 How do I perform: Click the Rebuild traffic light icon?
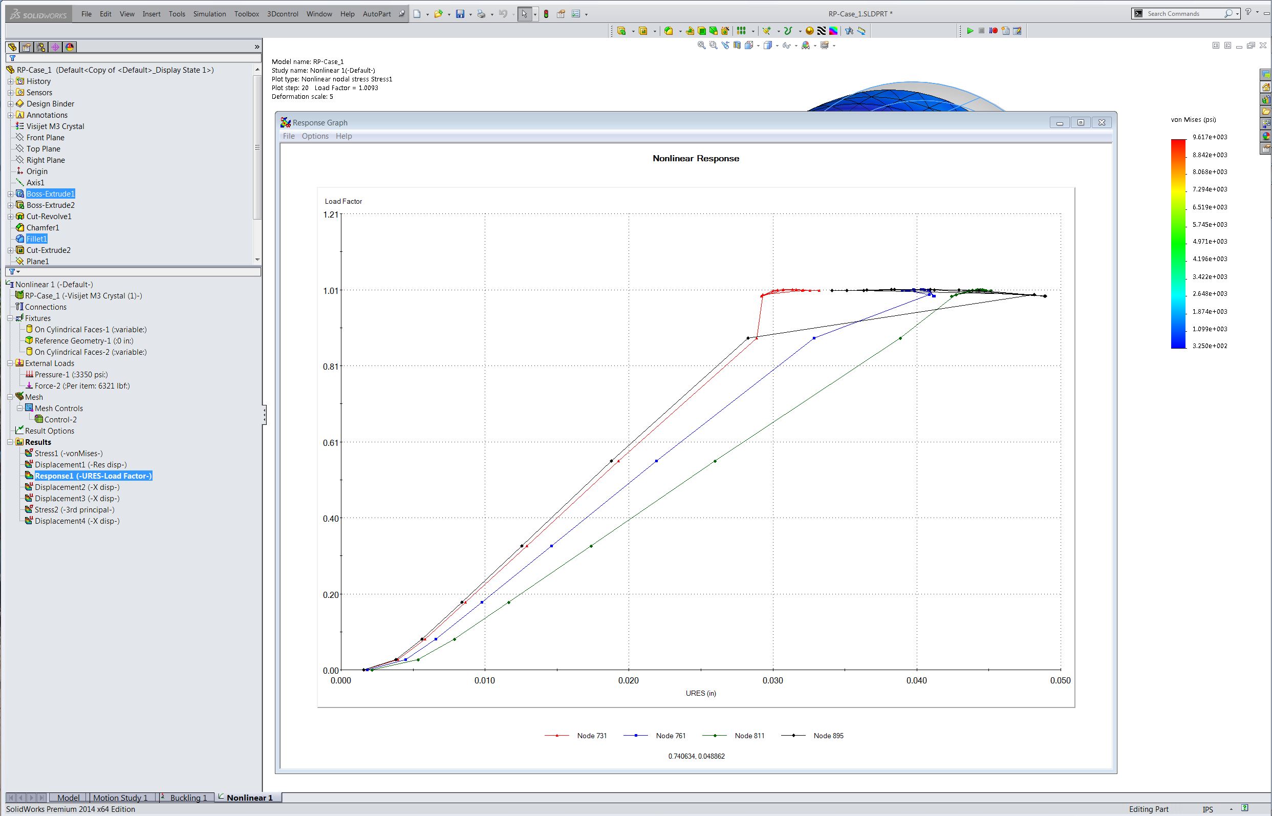[546, 14]
